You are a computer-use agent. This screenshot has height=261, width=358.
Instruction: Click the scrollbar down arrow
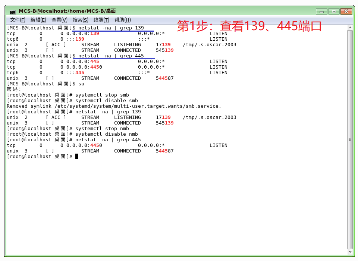coord(350,252)
